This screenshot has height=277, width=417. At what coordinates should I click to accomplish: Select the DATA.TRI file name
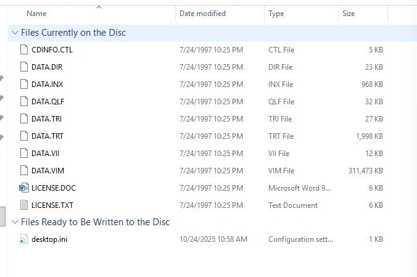[x=46, y=118]
